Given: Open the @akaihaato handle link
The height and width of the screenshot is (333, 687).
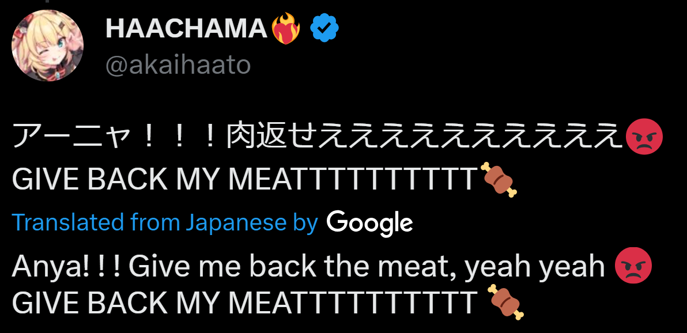Looking at the screenshot, I should click(x=178, y=66).
